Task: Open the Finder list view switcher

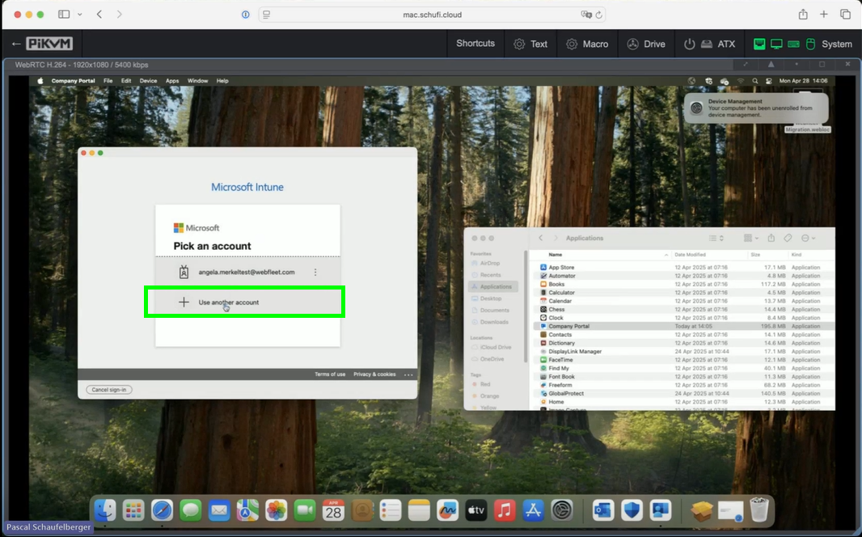Action: tap(716, 238)
